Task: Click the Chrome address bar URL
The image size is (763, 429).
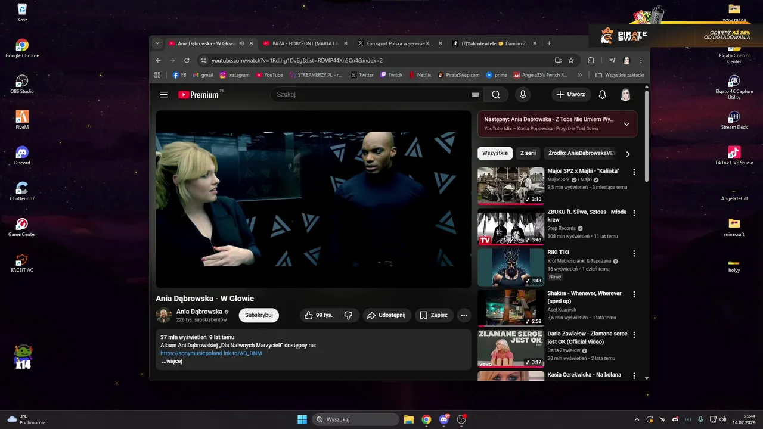Action: [x=297, y=60]
